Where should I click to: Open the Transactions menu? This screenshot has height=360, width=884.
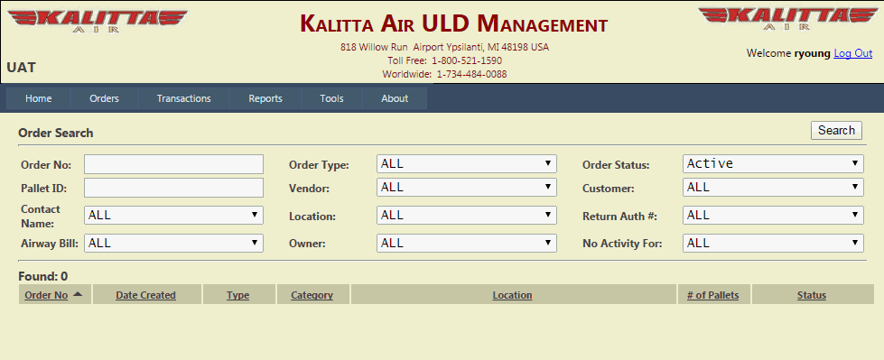pyautogui.click(x=184, y=98)
